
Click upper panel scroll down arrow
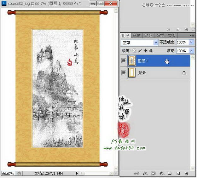pos(192,24)
